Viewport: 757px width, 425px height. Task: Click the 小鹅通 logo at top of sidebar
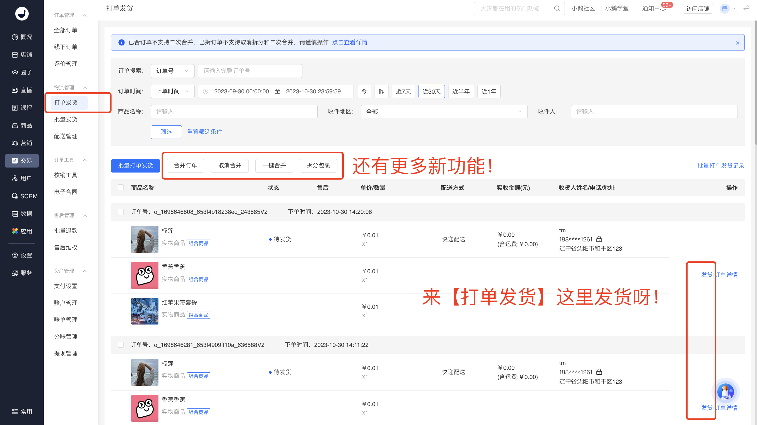(22, 13)
